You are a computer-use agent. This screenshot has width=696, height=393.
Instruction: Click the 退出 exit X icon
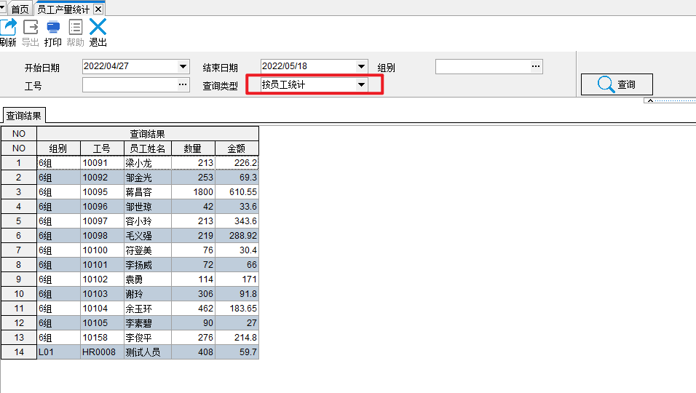(98, 27)
